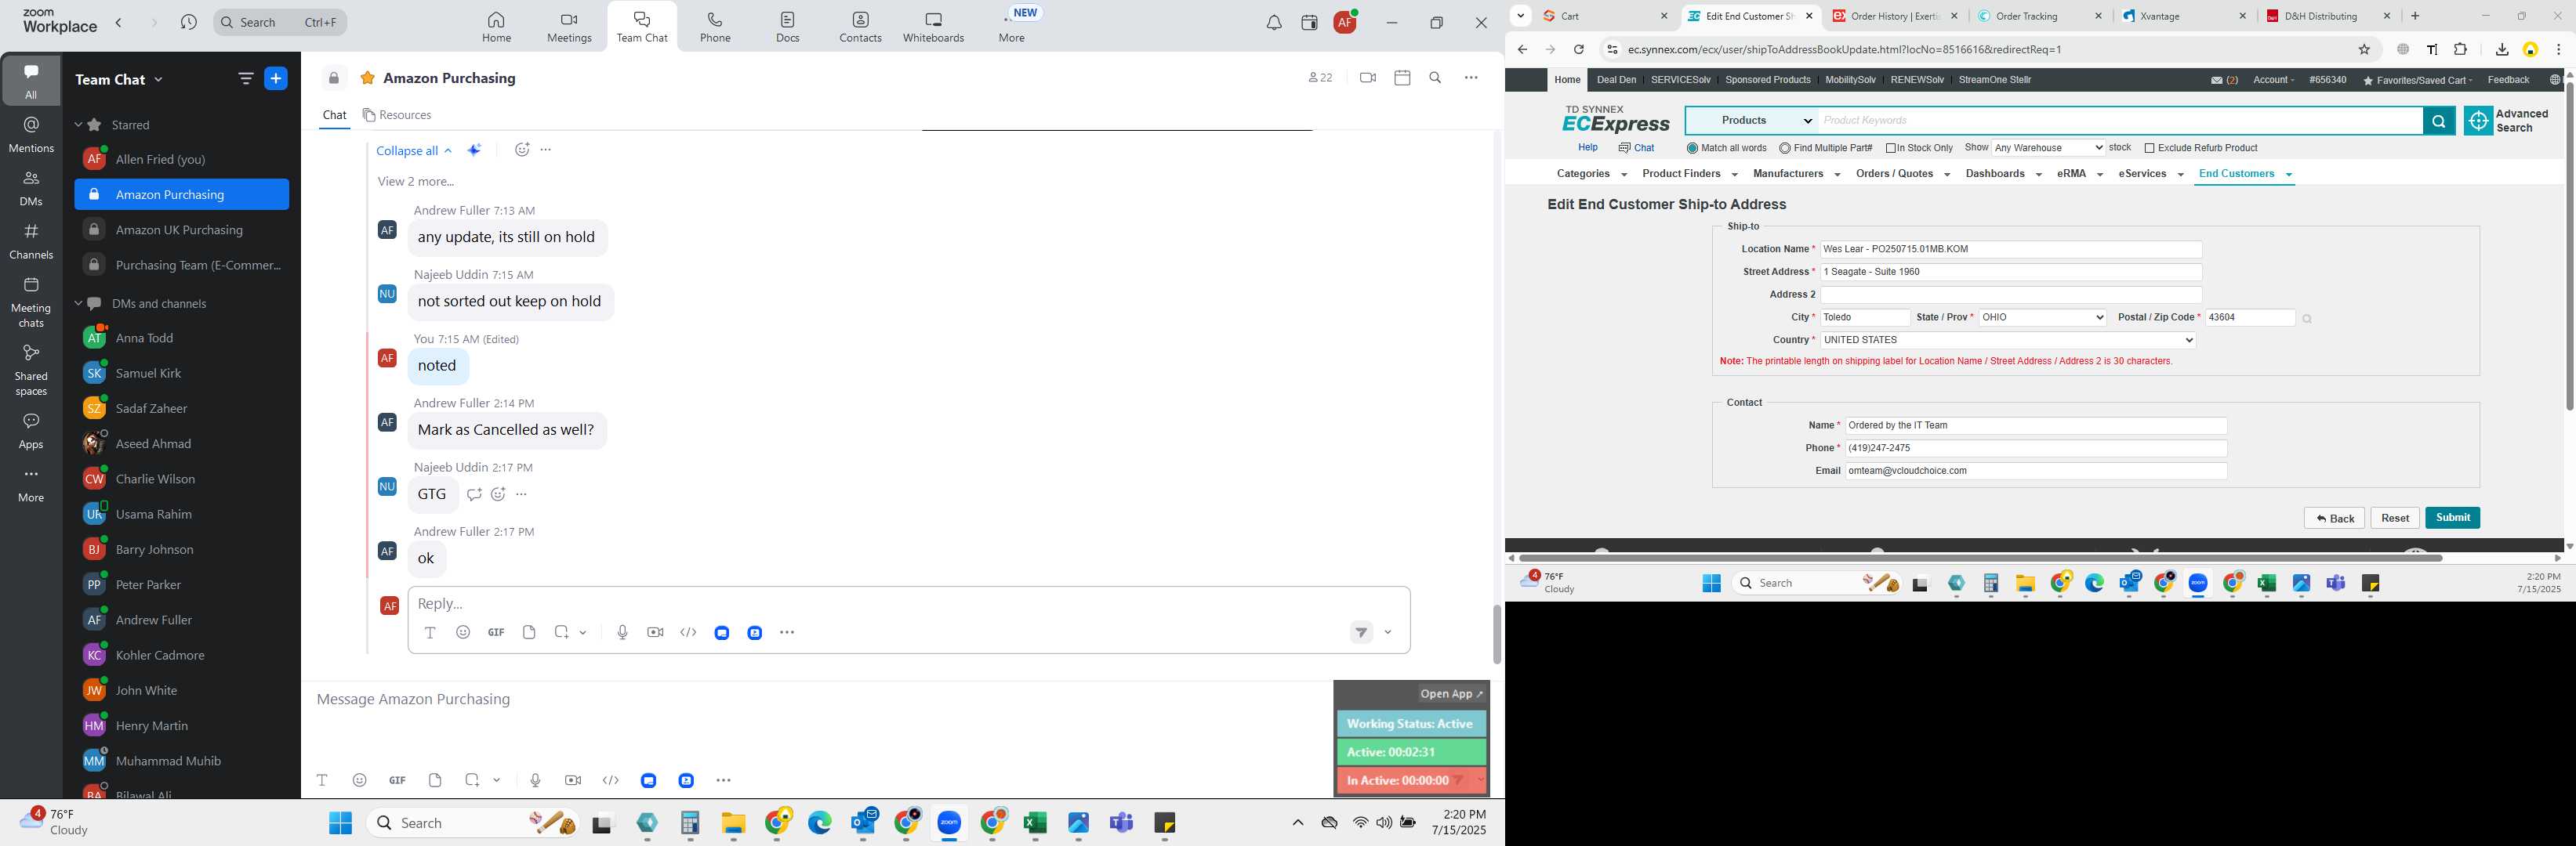This screenshot has width=2576, height=846.
Task: Click the Windows Start button
Action: click(x=340, y=823)
